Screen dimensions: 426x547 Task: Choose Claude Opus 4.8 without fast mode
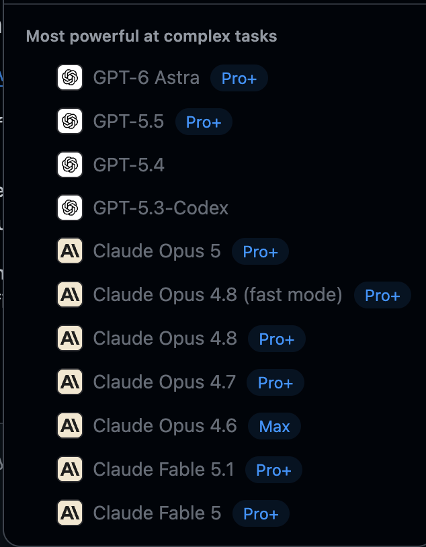(165, 339)
